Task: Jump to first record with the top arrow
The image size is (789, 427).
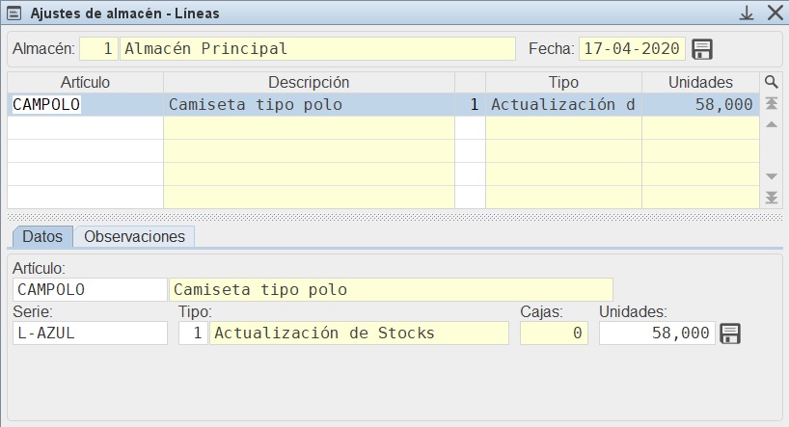Action: pos(771,104)
